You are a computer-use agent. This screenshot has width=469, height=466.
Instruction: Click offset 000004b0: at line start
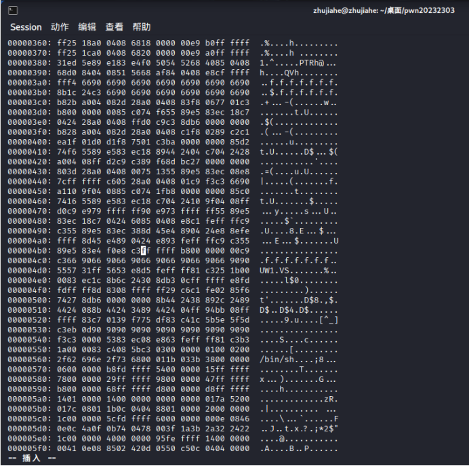point(30,250)
